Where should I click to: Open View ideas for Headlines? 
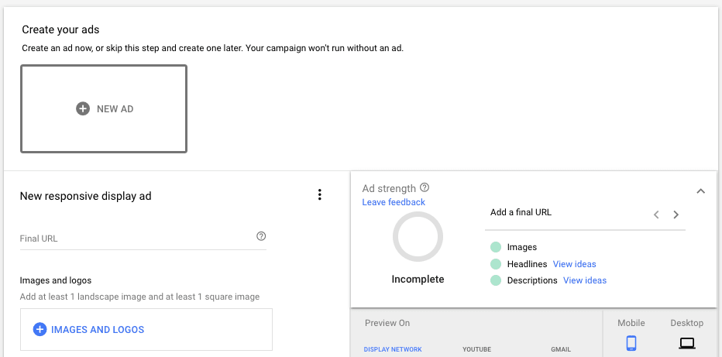574,264
